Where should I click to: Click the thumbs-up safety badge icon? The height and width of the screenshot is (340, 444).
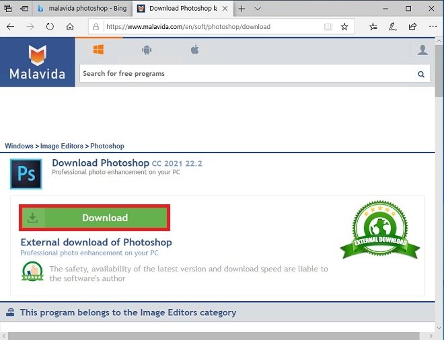(x=32, y=271)
